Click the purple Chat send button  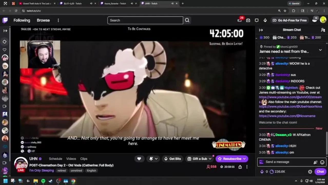tap(320, 172)
